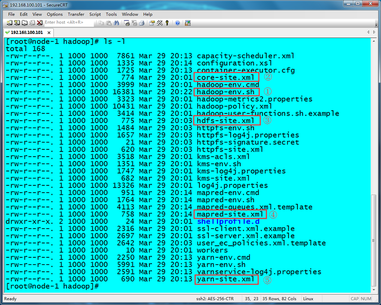
Task: Click the kms-site.xml file name
Action: click(223, 178)
